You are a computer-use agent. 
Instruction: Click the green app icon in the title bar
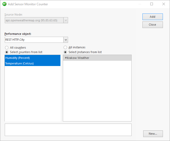point(4,4)
